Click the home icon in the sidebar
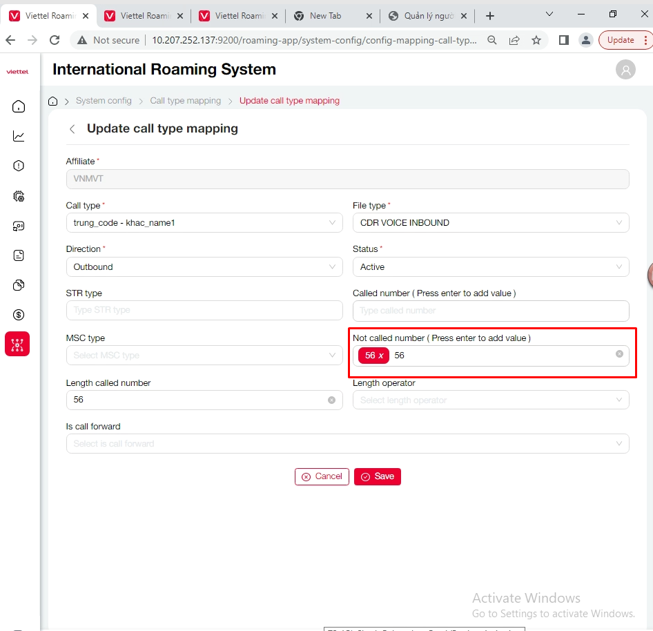The height and width of the screenshot is (631, 653). pos(19,106)
